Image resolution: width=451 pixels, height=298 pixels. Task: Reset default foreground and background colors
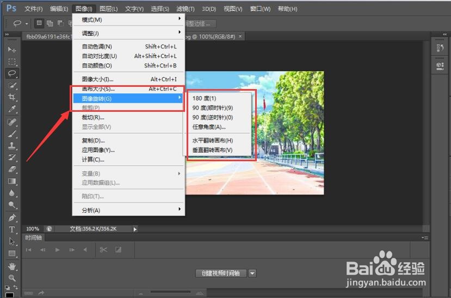8,287
